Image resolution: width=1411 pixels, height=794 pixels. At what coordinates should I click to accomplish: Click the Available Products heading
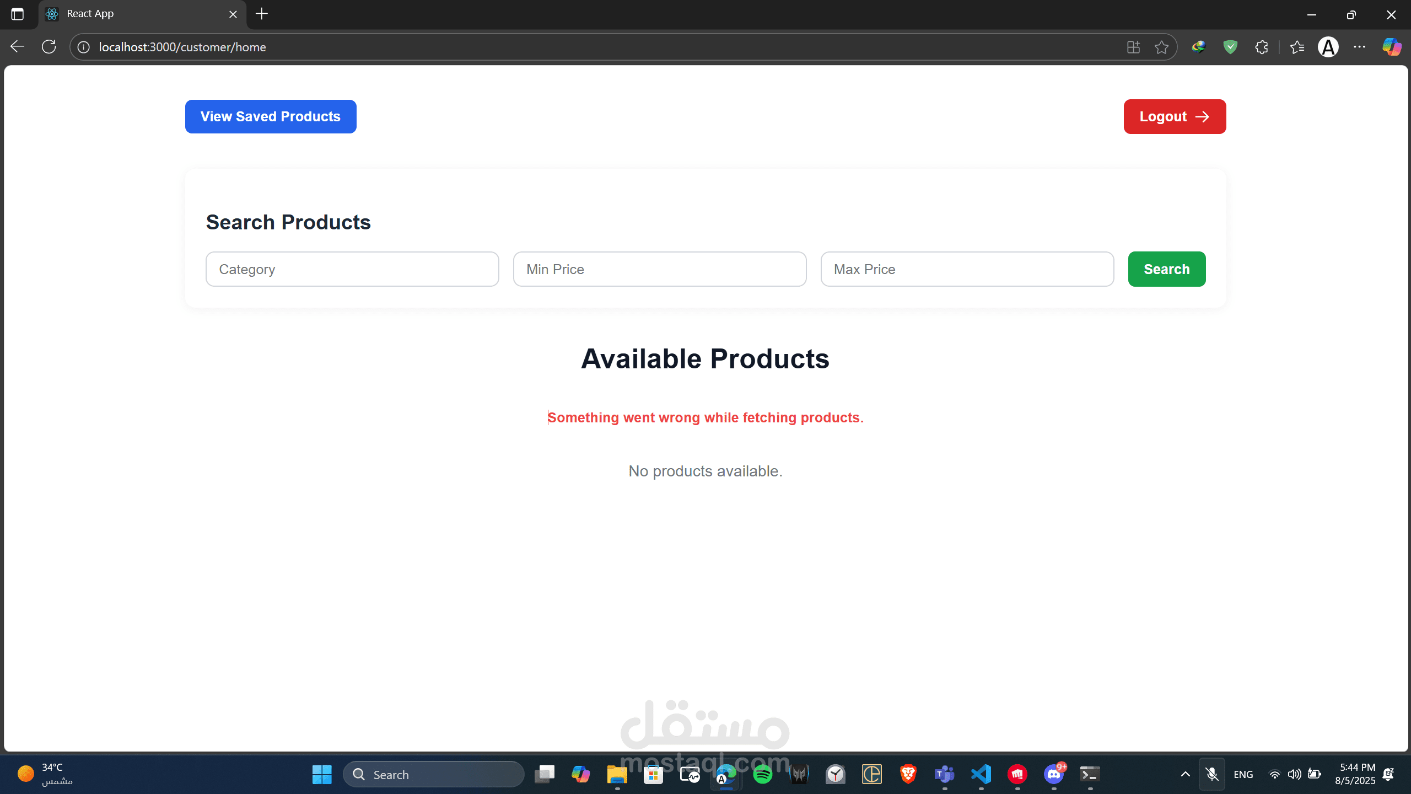pyautogui.click(x=705, y=359)
